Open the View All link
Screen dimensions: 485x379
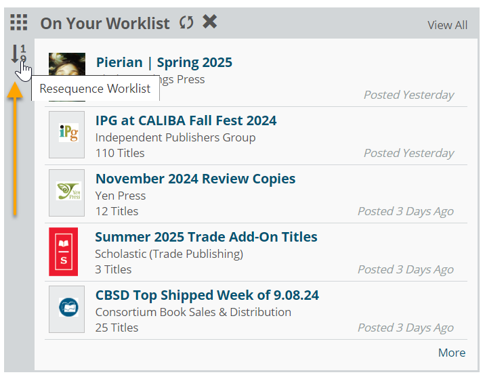point(447,25)
